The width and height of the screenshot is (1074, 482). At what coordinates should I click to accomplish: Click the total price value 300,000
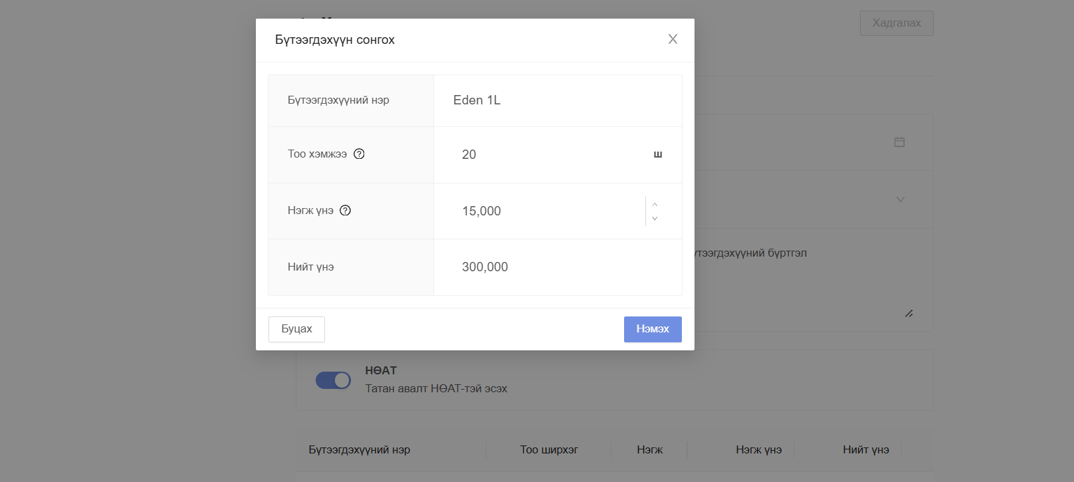(x=485, y=267)
